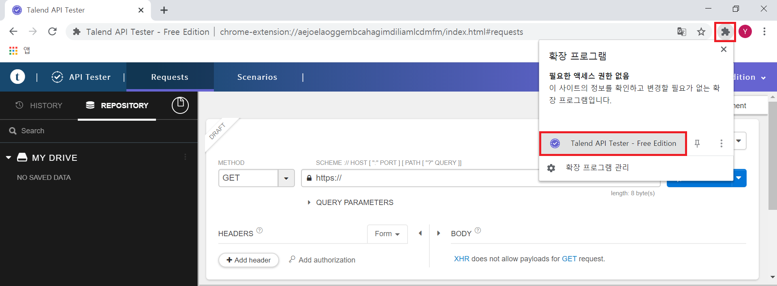Expand QUERY PARAMETERS section
Viewport: 777px width, 286px height.
point(350,203)
